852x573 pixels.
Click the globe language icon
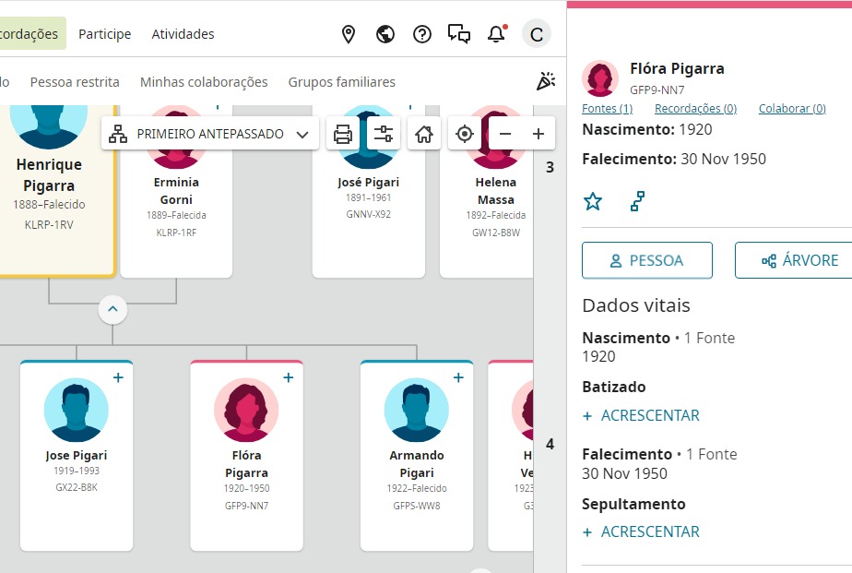click(x=385, y=34)
